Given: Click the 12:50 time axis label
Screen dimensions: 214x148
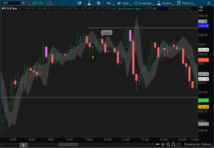Looking at the screenshot, I should (195, 139).
